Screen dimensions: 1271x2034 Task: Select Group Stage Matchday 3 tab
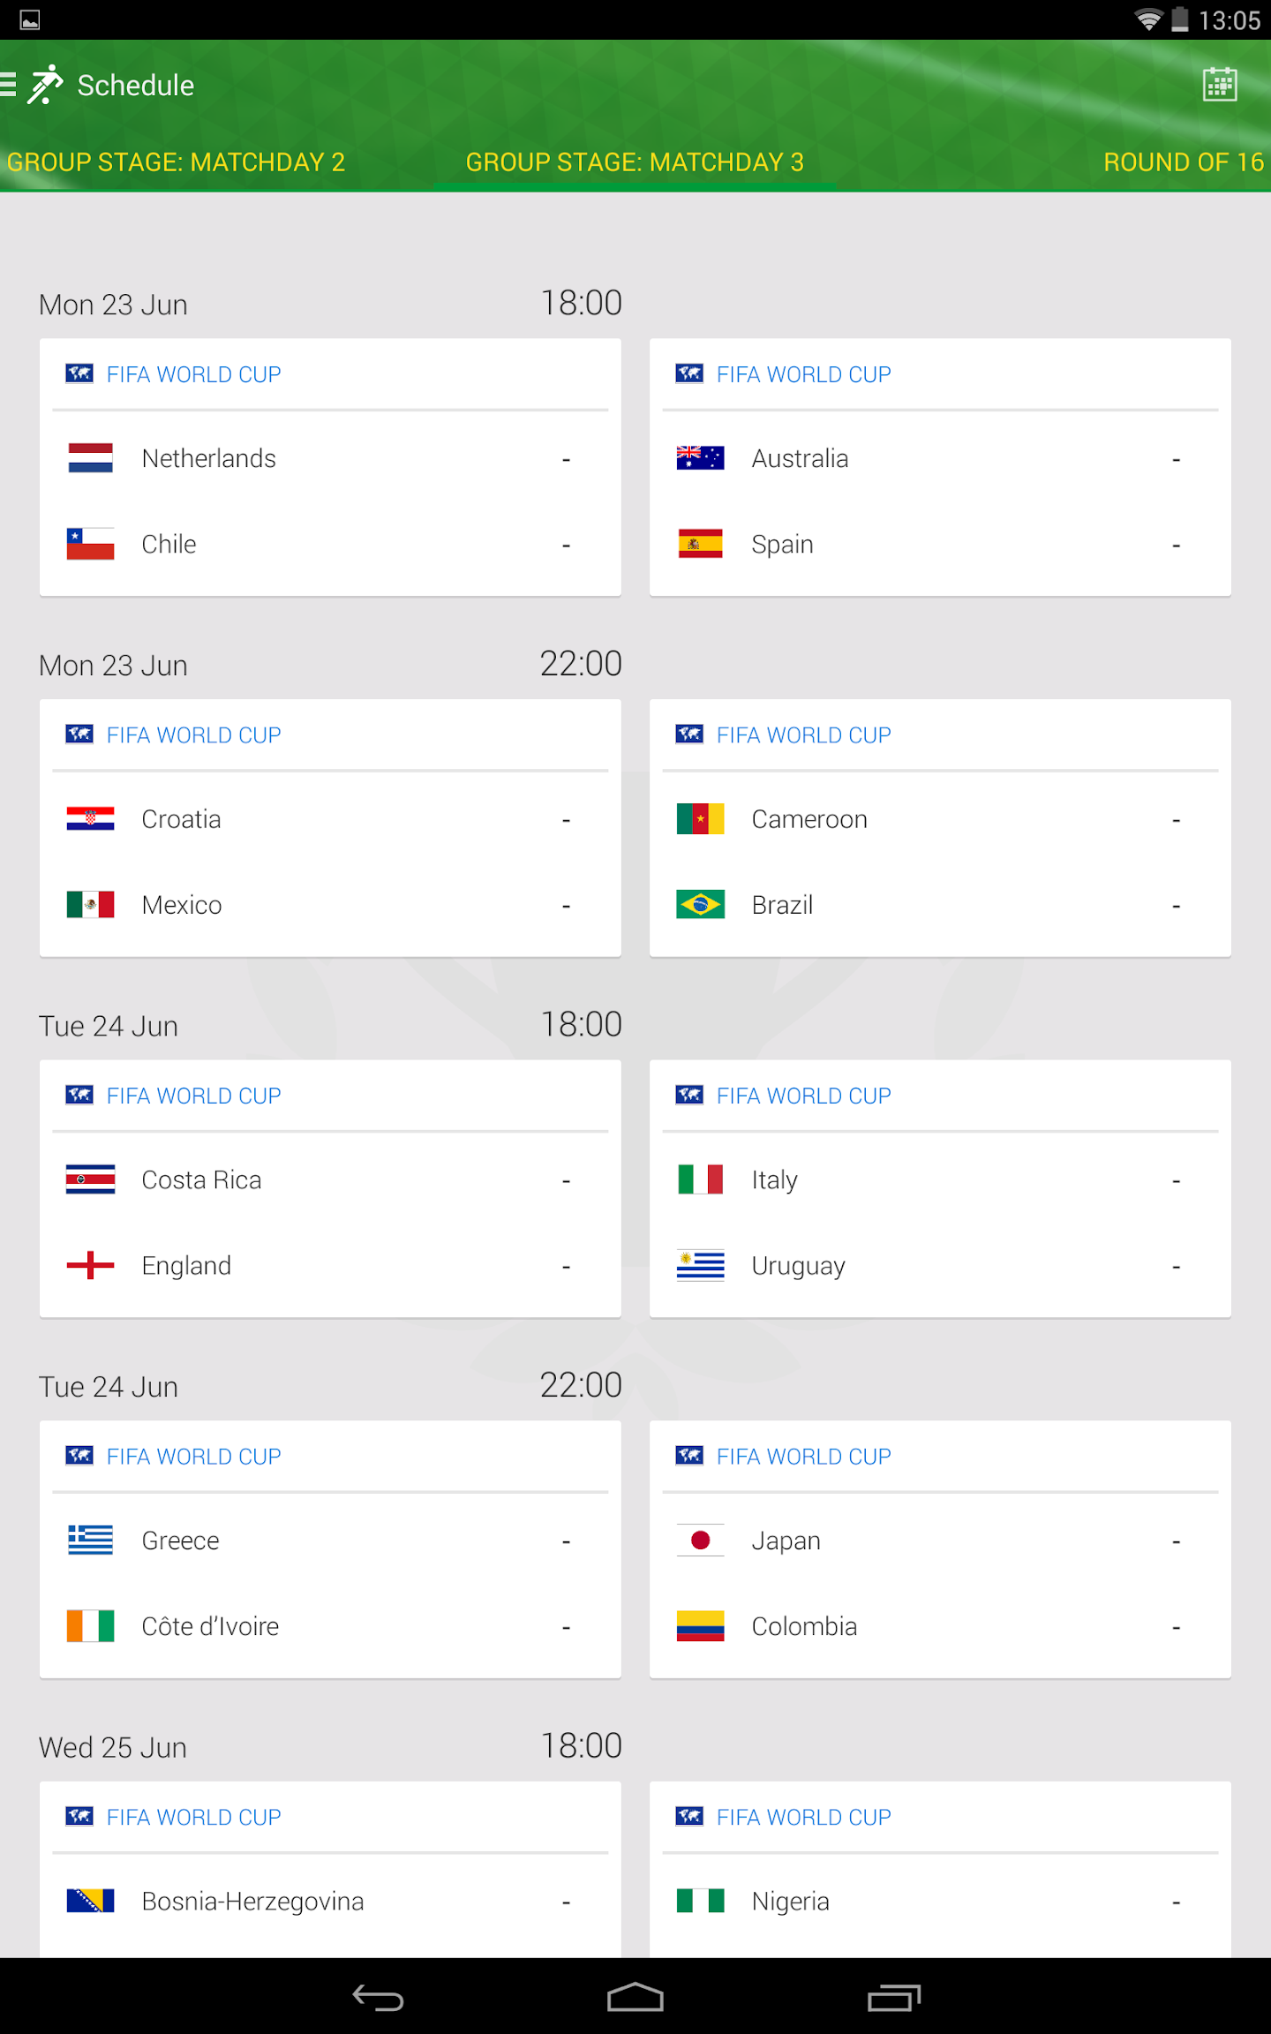click(x=635, y=162)
